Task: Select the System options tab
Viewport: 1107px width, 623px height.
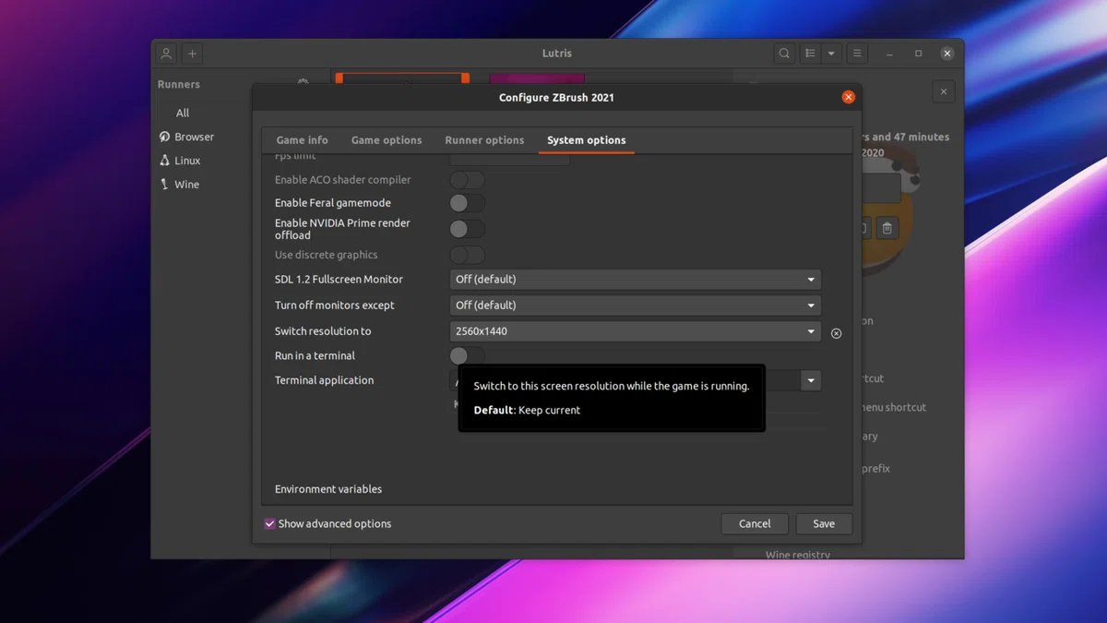Action: (586, 140)
